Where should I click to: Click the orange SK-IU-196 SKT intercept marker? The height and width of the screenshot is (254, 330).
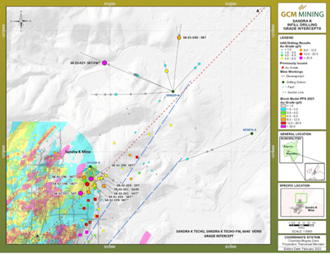tap(84, 177)
